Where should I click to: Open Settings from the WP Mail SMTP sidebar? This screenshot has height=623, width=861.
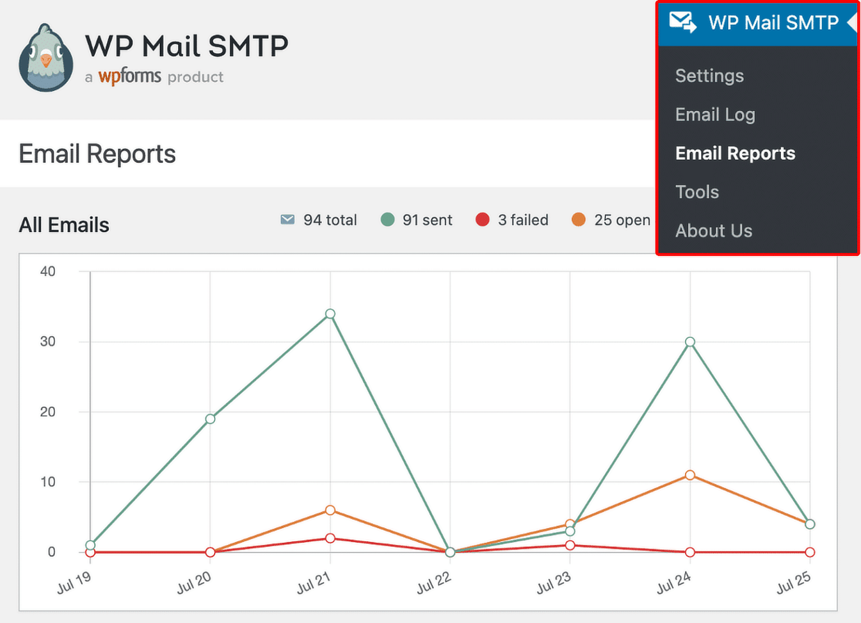(x=710, y=76)
